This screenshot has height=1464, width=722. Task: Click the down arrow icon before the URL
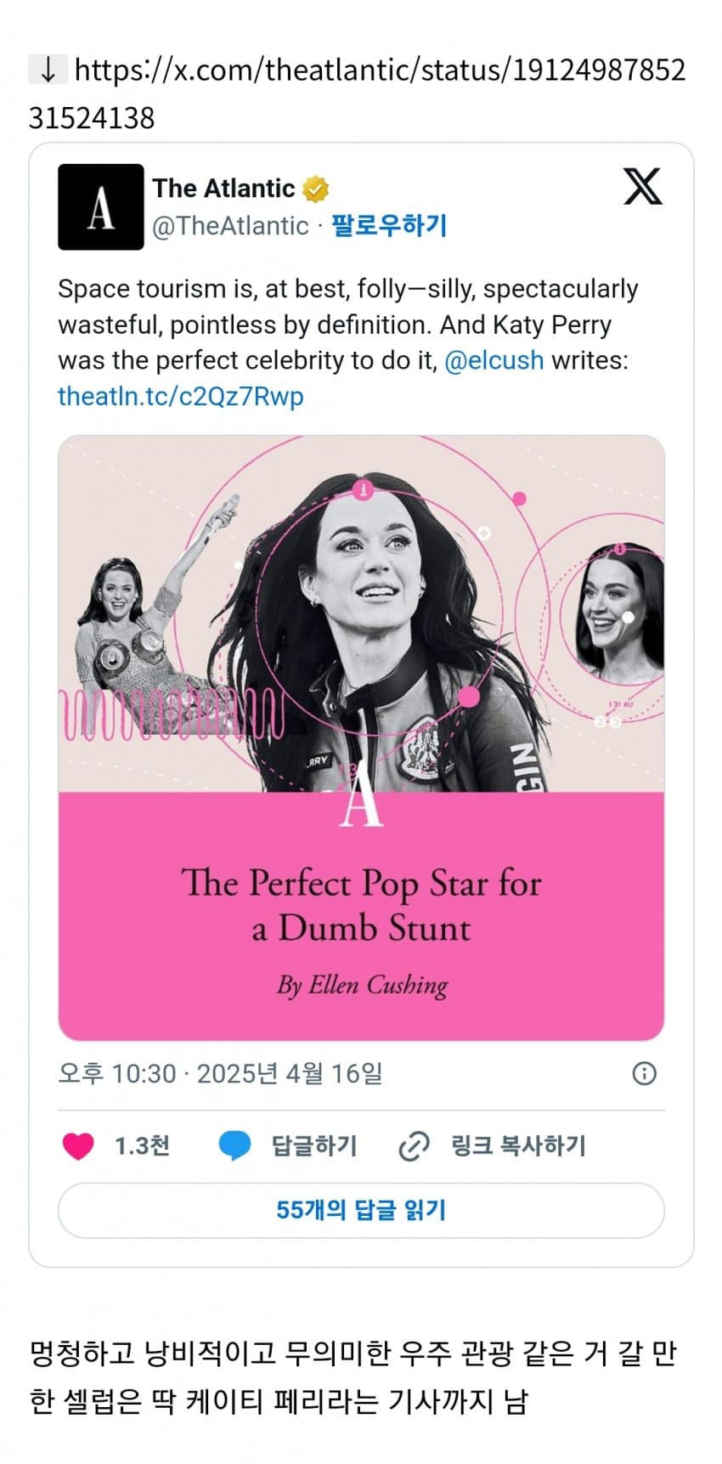point(48,71)
